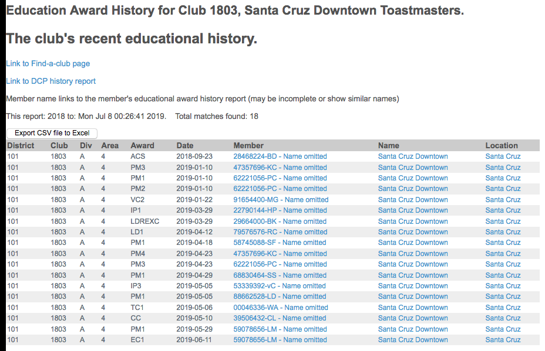Screen dimensions: 545x351
Task: Open Santa Cruz Downtown link in the LDREXC row
Action: tap(413, 221)
